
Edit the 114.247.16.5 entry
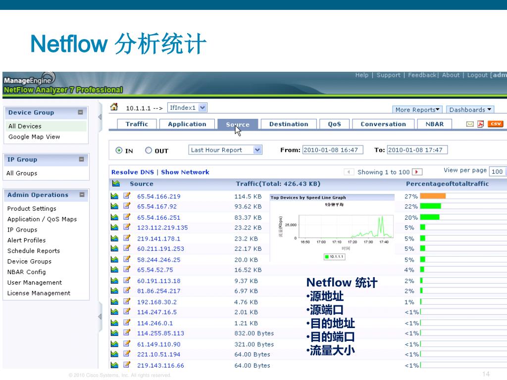click(x=127, y=311)
